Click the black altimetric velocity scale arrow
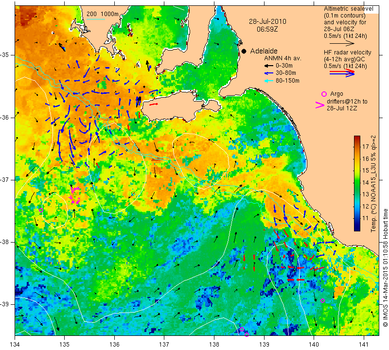The height and width of the screenshot is (350, 389). pyautogui.click(x=342, y=43)
